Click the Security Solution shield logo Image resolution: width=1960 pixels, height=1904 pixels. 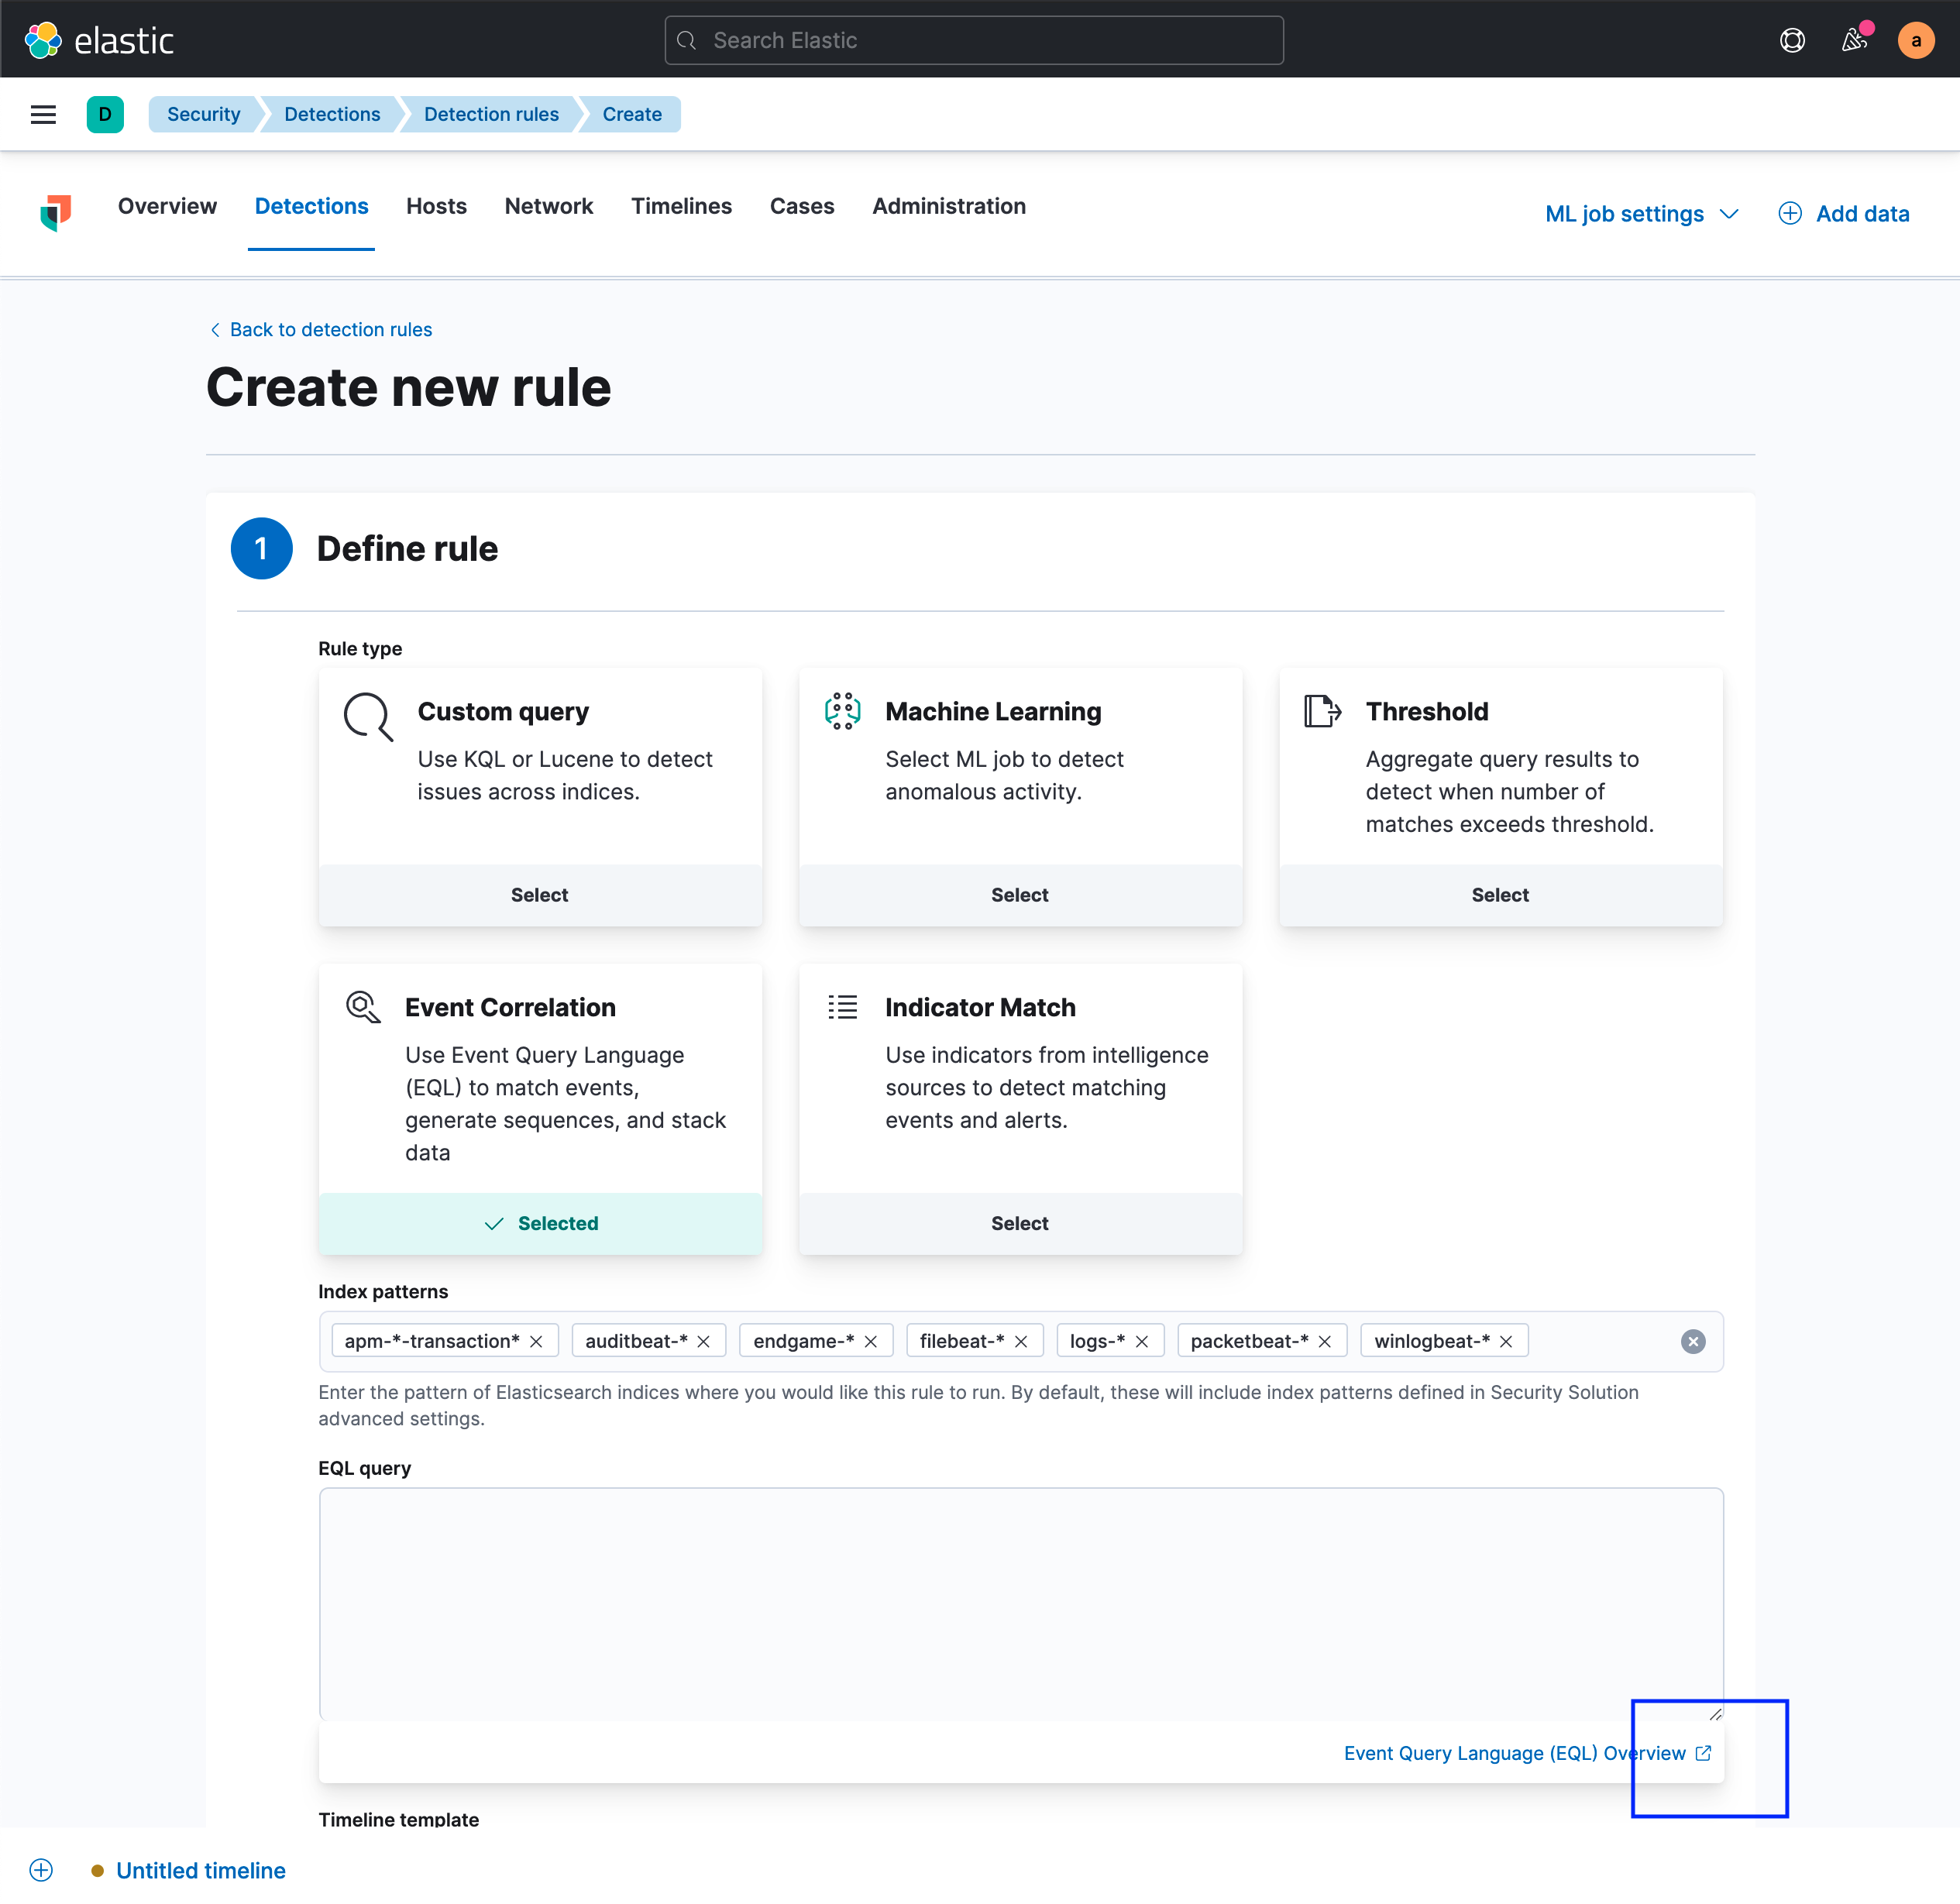tap(56, 212)
